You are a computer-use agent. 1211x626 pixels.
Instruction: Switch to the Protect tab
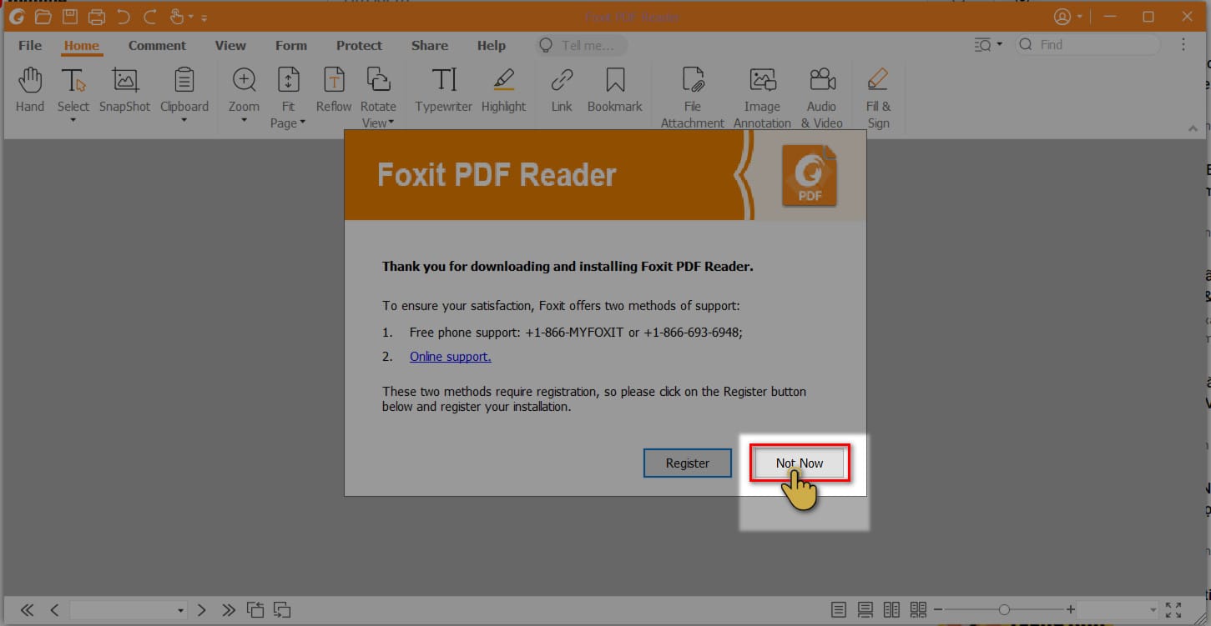(x=359, y=46)
